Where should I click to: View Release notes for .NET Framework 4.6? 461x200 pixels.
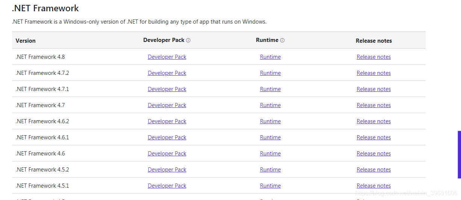point(374,154)
